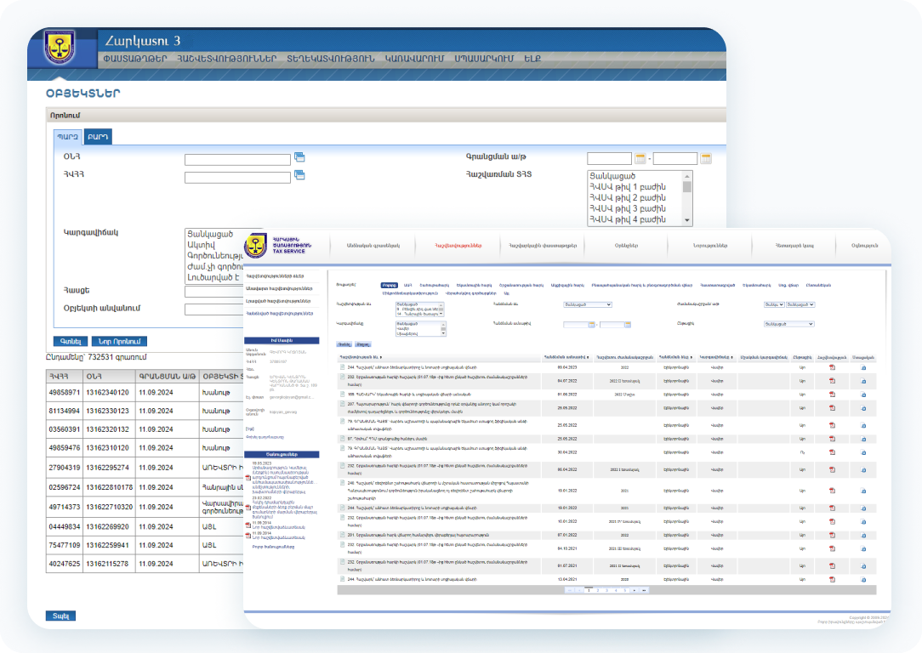Click the print icon in the first report row
The image size is (922, 653).
pos(863,367)
